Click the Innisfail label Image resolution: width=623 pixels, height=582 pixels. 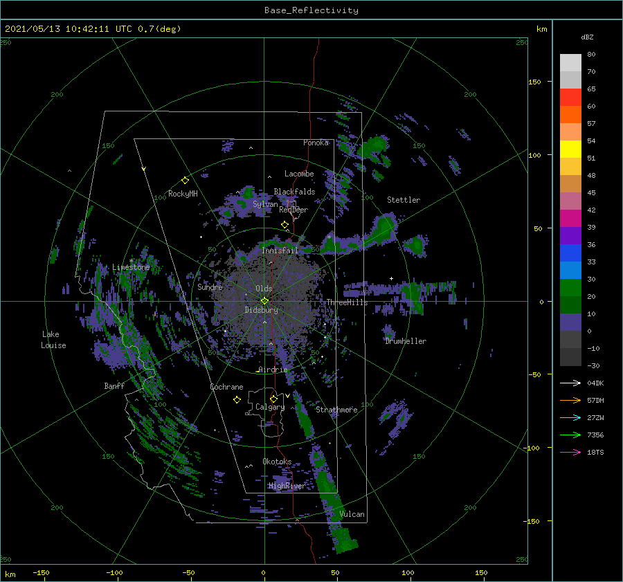pyautogui.click(x=280, y=251)
